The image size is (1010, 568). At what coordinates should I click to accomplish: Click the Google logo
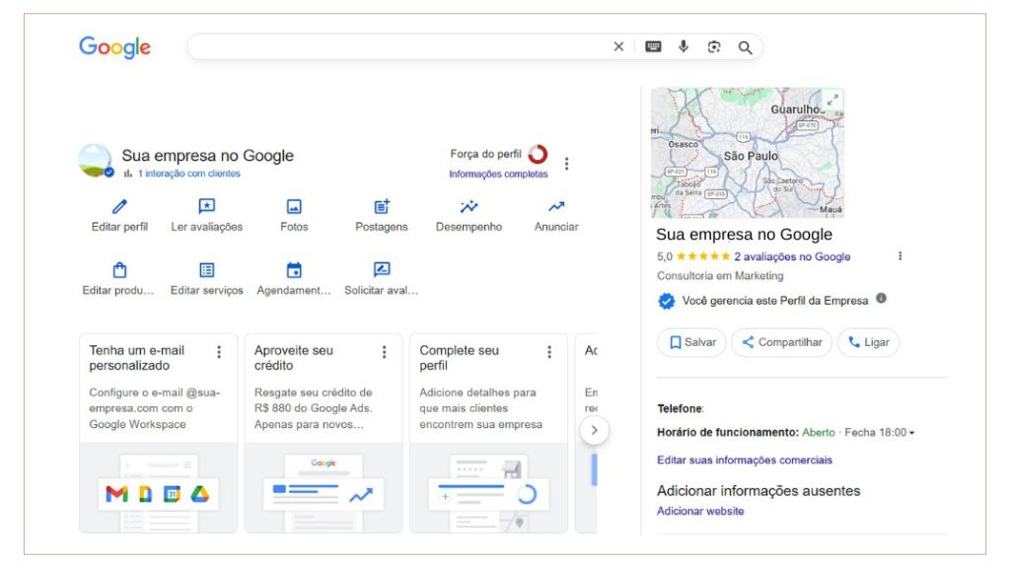point(114,47)
